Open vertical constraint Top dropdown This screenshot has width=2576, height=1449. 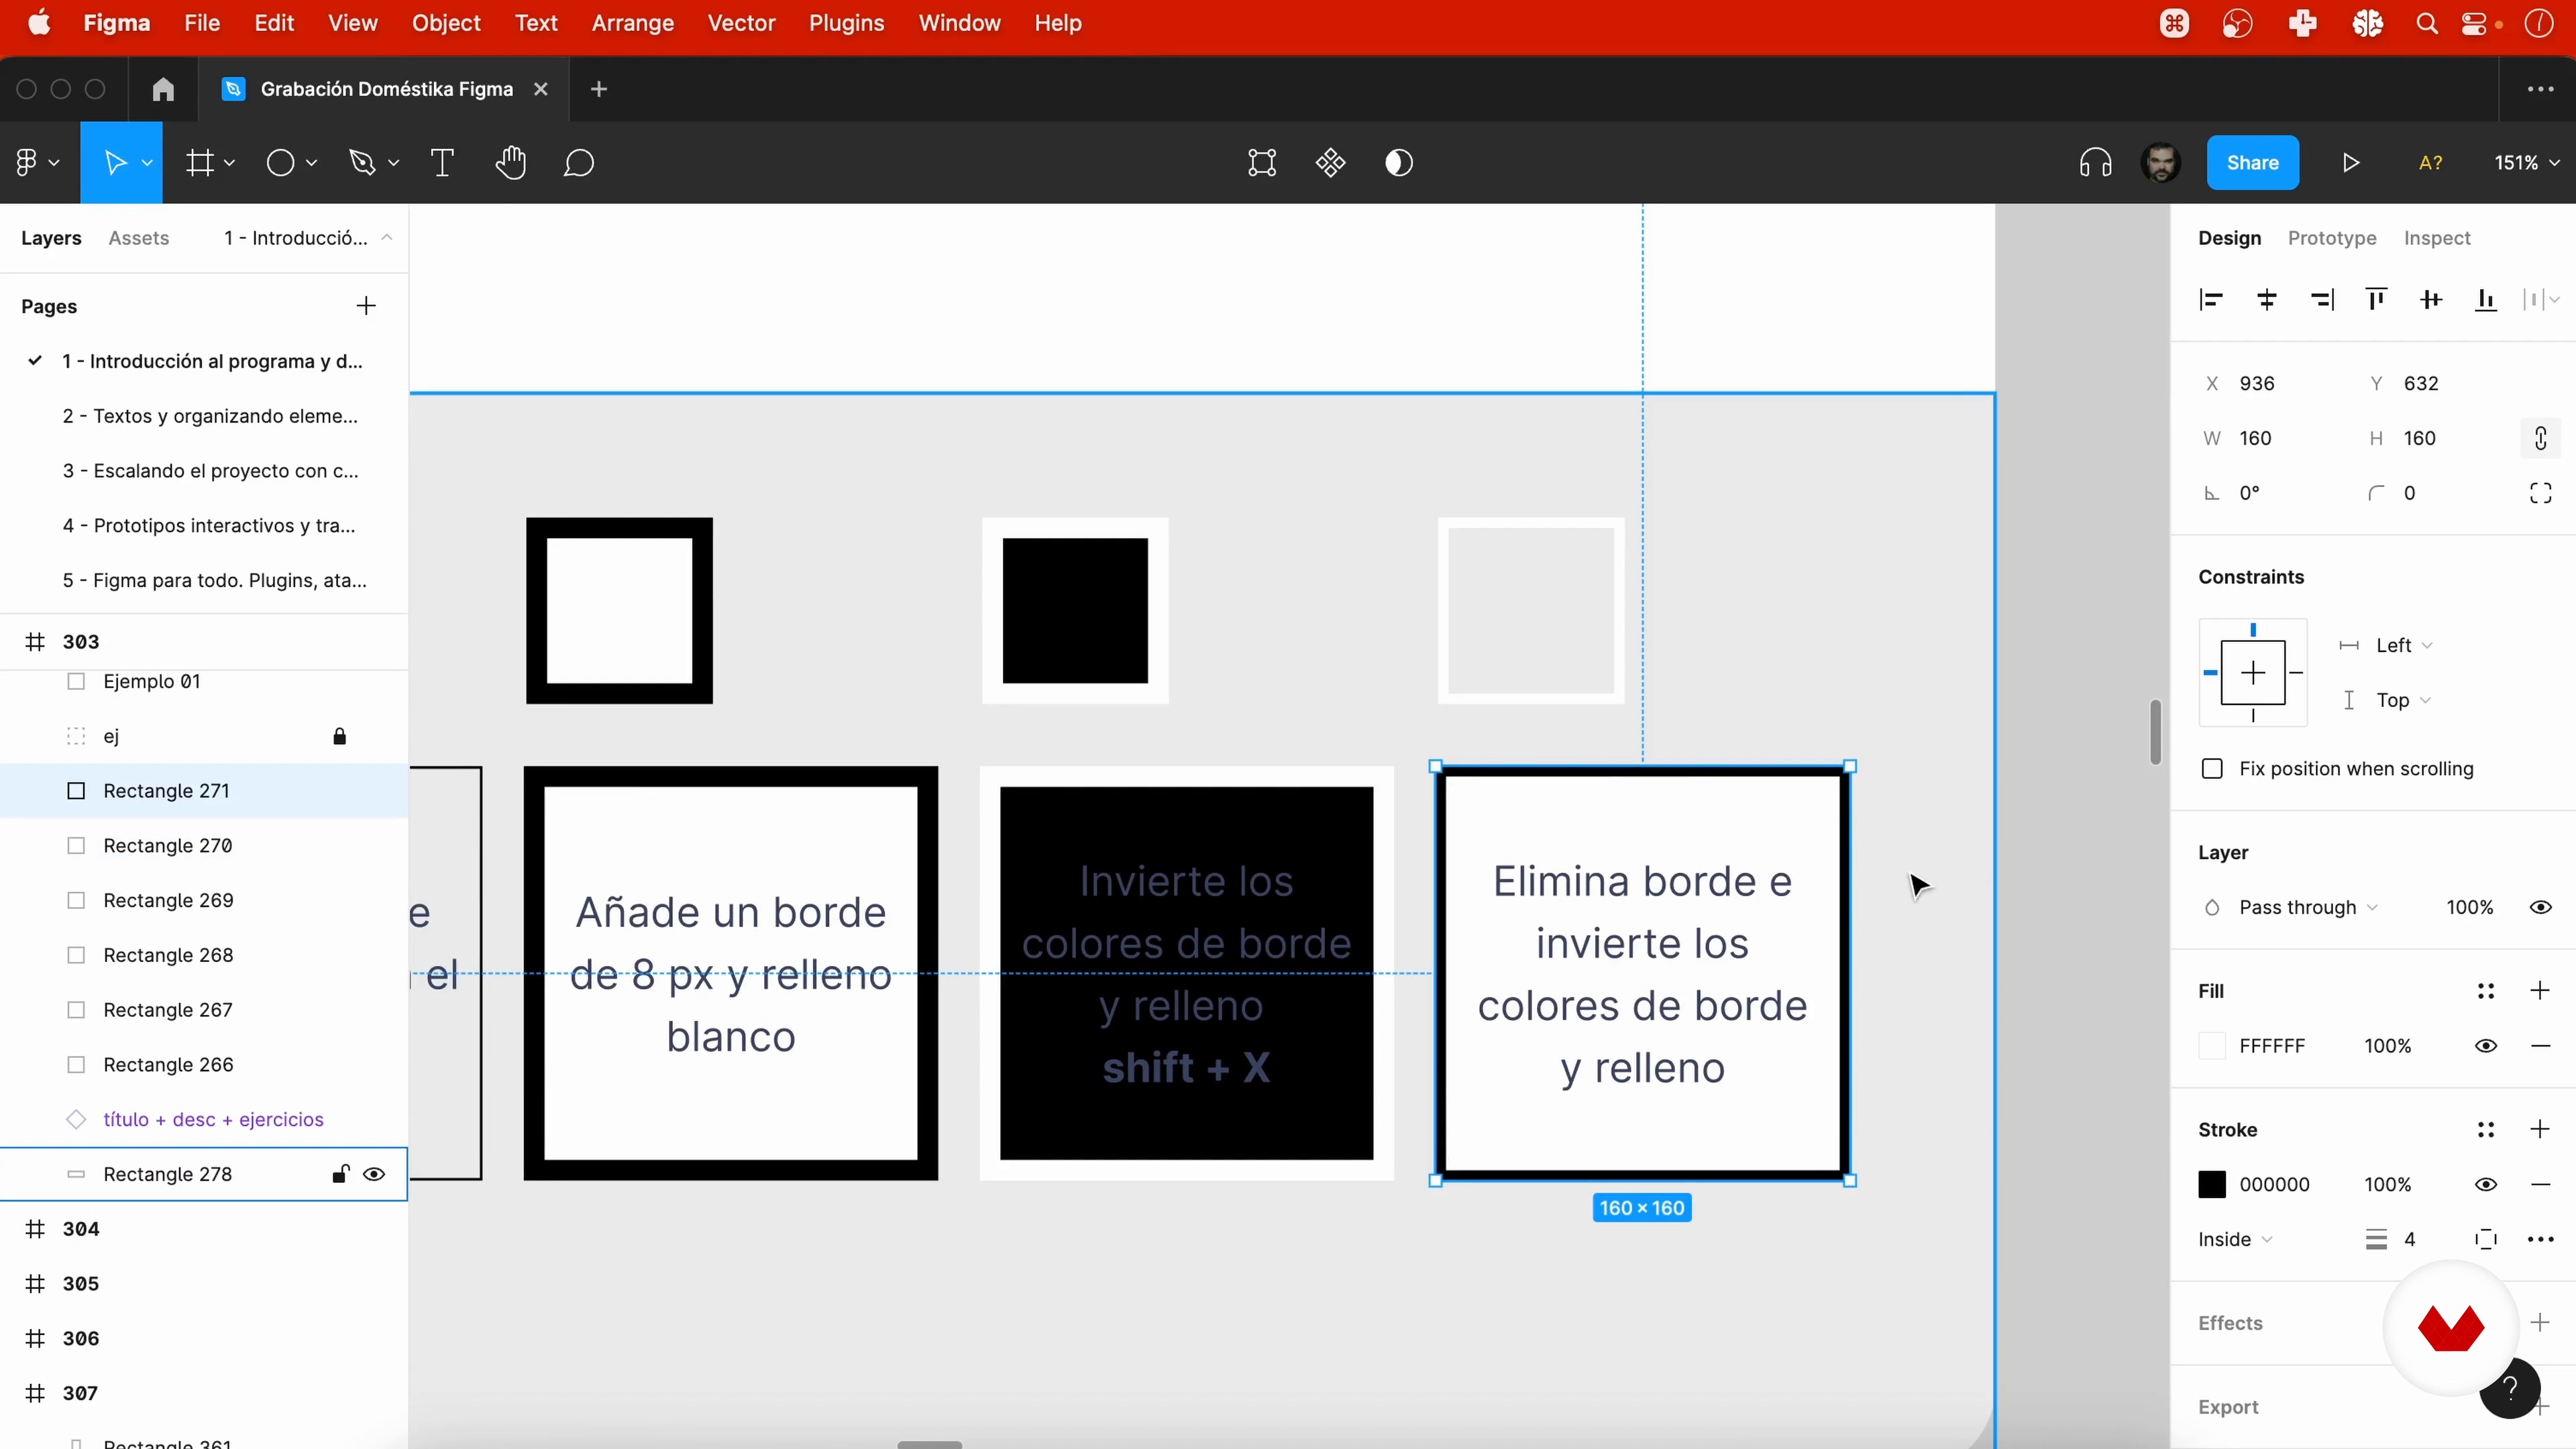point(2403,701)
